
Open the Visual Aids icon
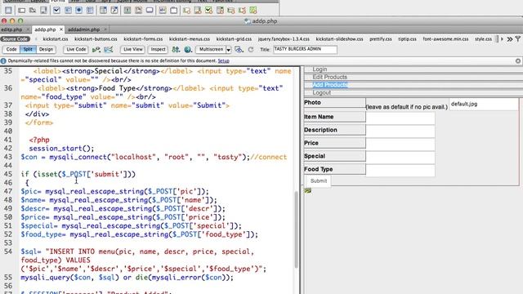[239, 49]
